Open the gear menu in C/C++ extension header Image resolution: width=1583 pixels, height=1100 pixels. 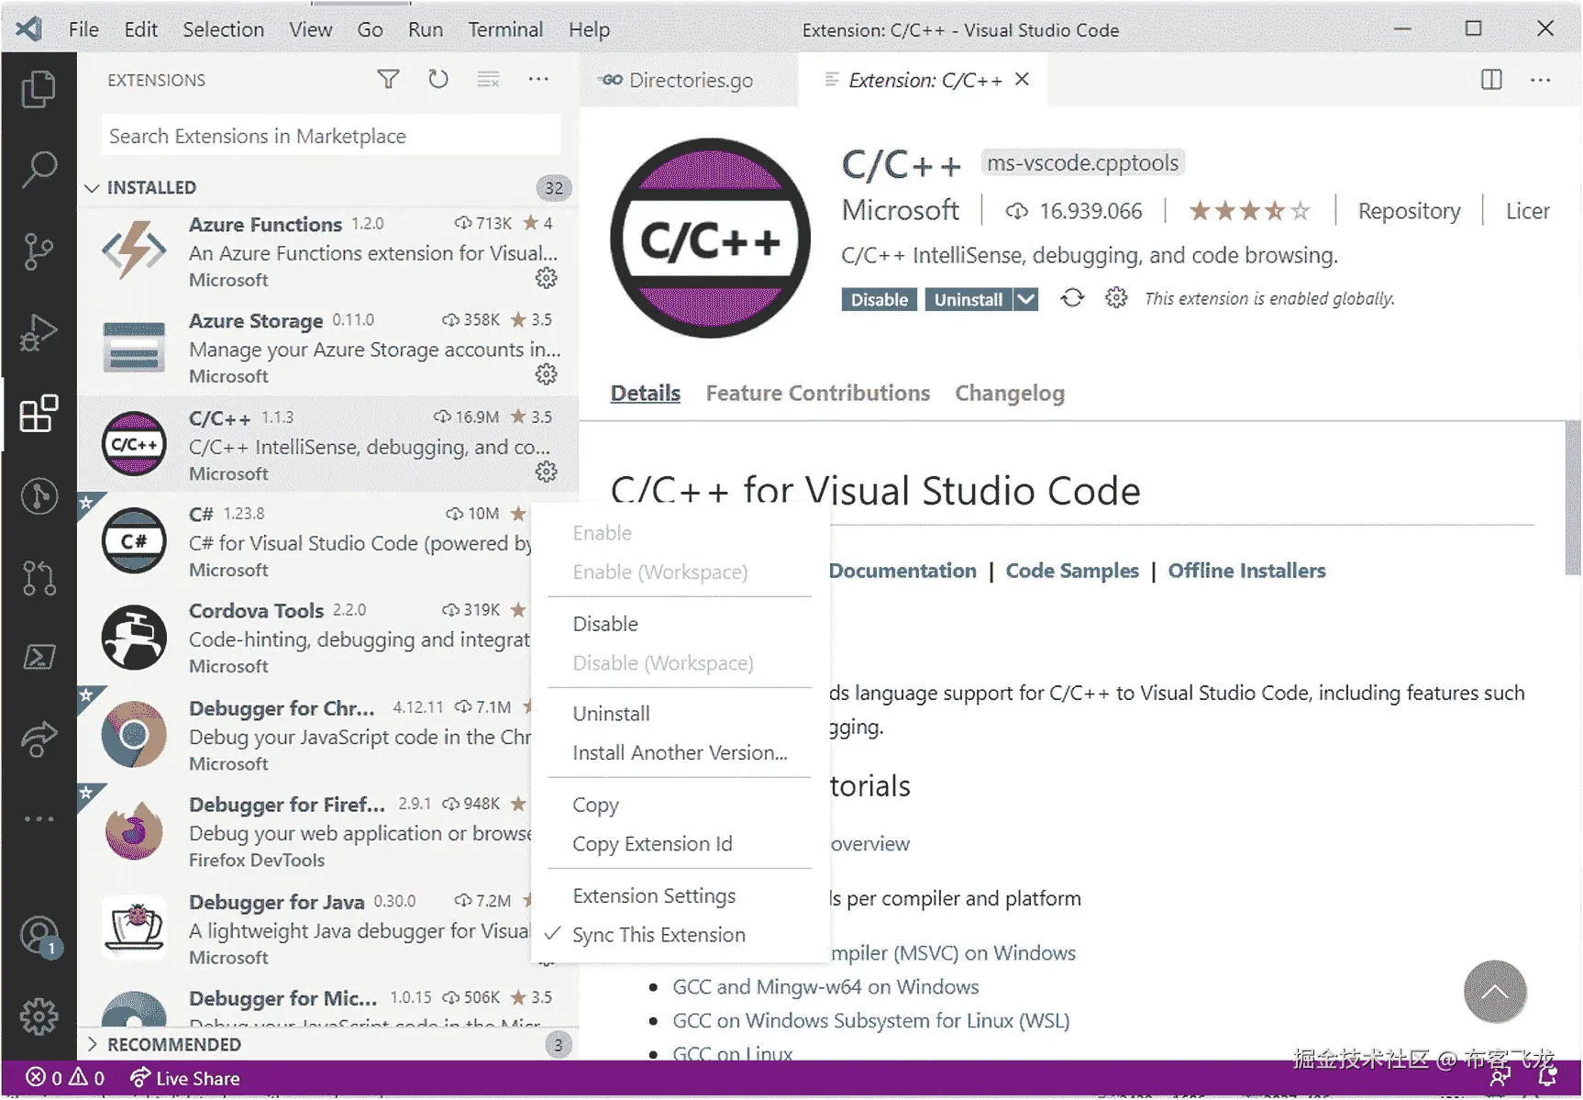pyautogui.click(x=1116, y=298)
